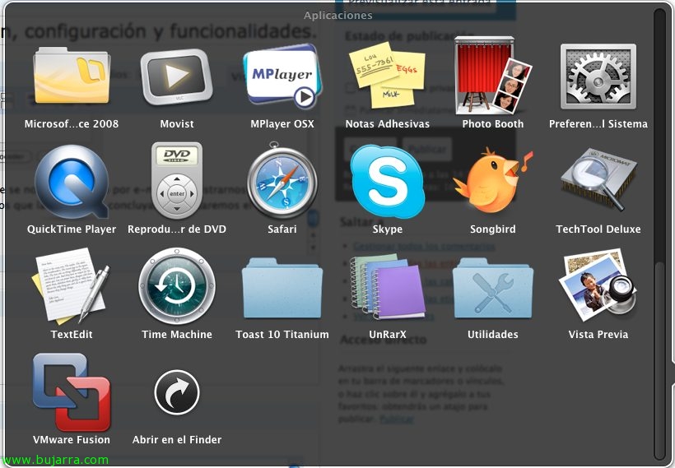
Task: Launch Photo Booth
Action: 492,76
